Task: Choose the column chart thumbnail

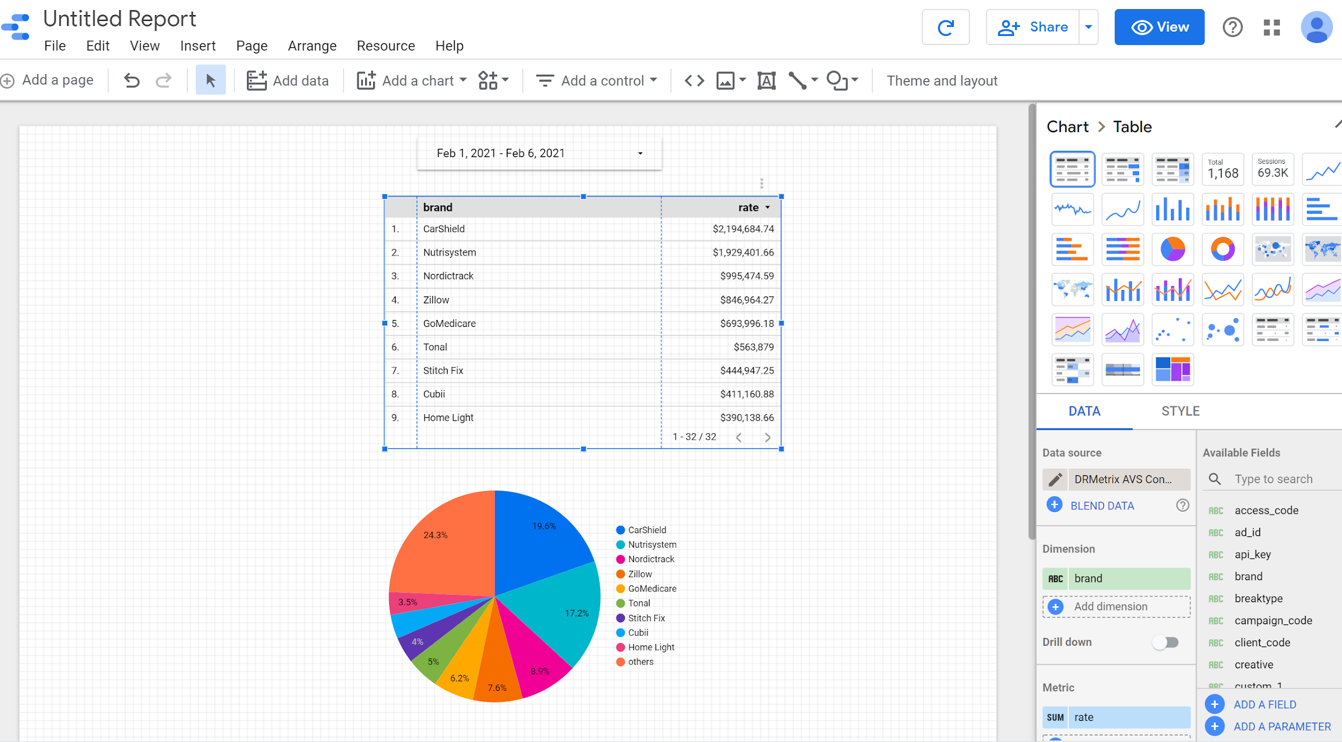Action: (x=1172, y=209)
